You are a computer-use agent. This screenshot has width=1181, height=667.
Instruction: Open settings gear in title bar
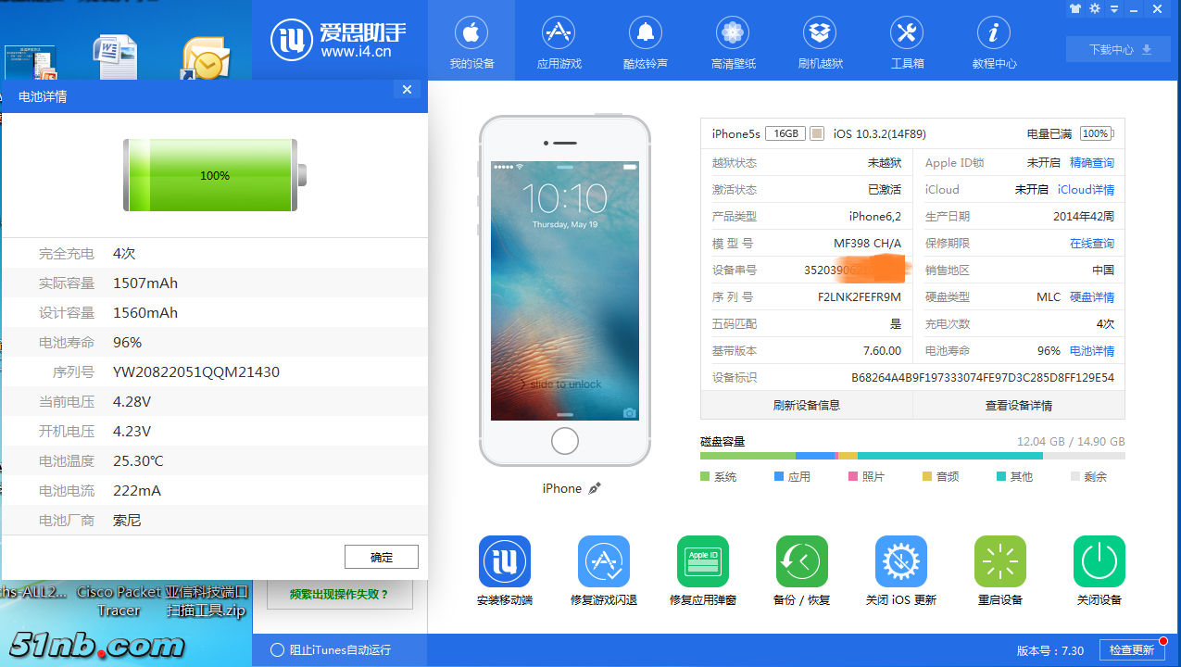point(1095,9)
